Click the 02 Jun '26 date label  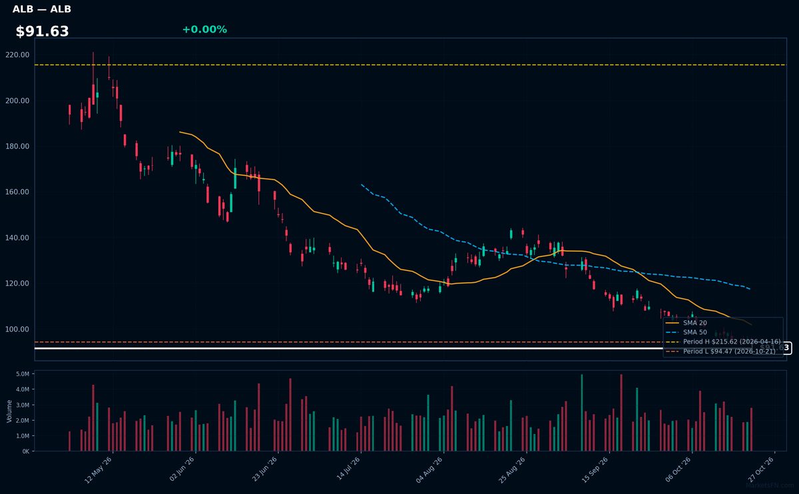(x=181, y=469)
